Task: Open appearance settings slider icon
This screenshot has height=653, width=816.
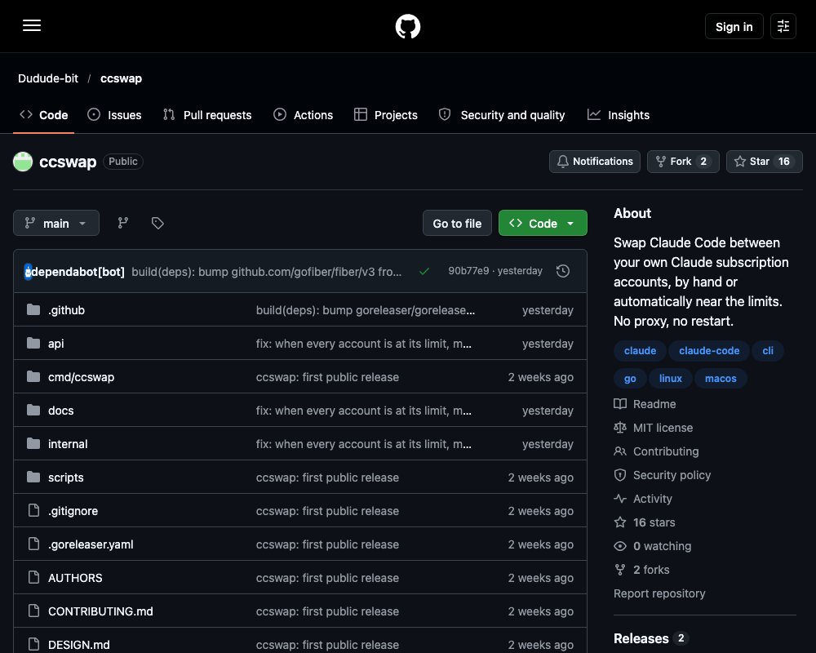Action: (783, 26)
